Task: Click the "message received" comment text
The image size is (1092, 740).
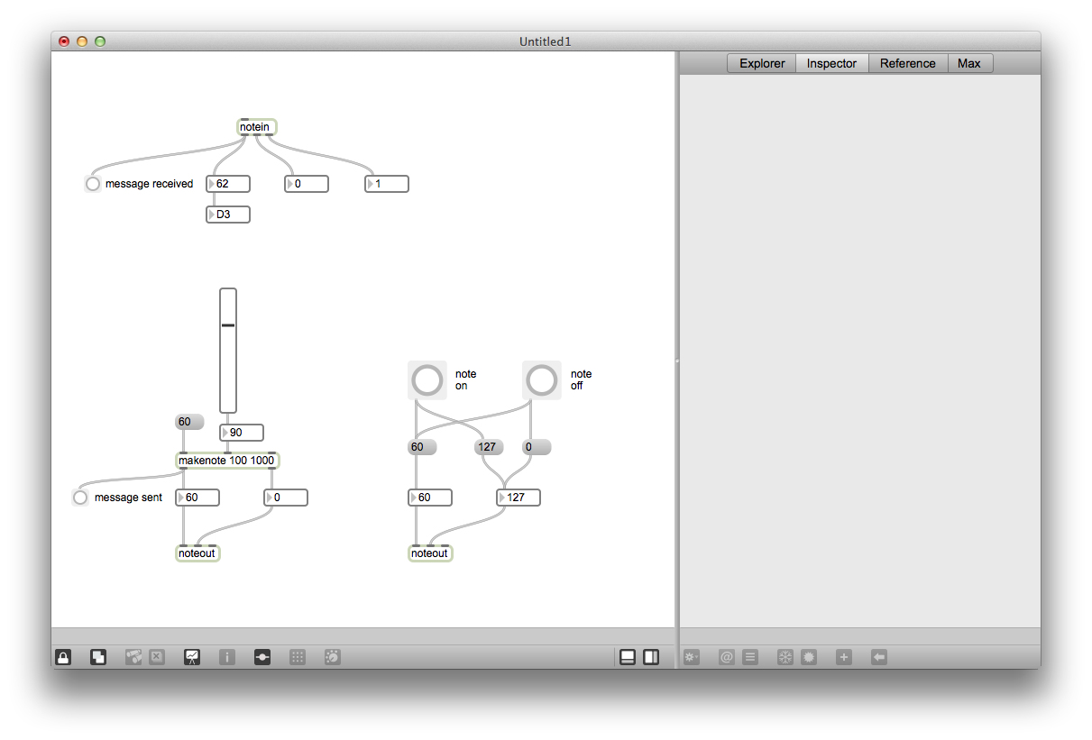Action: coord(149,184)
